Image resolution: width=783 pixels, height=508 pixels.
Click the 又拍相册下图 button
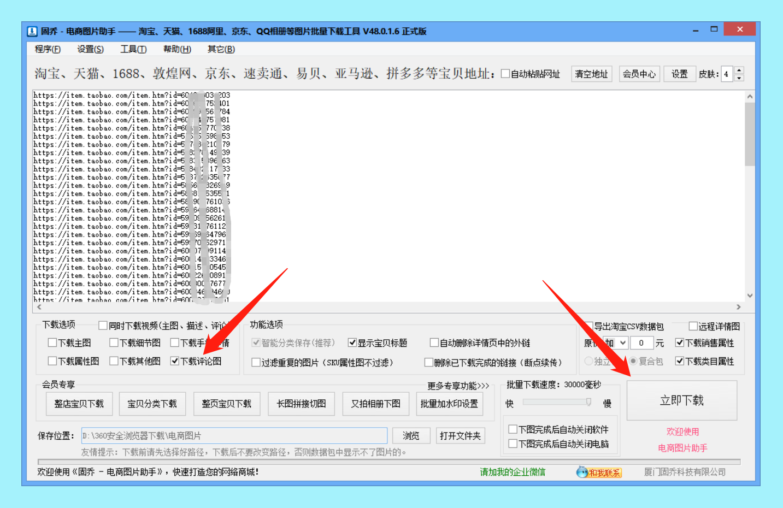(376, 404)
